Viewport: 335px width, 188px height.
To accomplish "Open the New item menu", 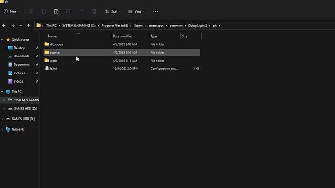I will (12, 11).
